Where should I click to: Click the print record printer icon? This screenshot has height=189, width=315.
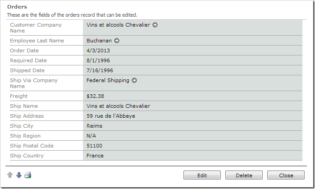point(28,175)
